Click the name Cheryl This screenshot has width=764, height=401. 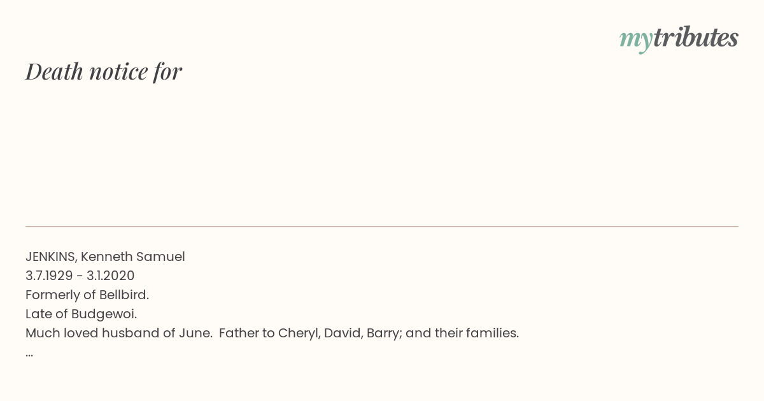[x=299, y=334]
